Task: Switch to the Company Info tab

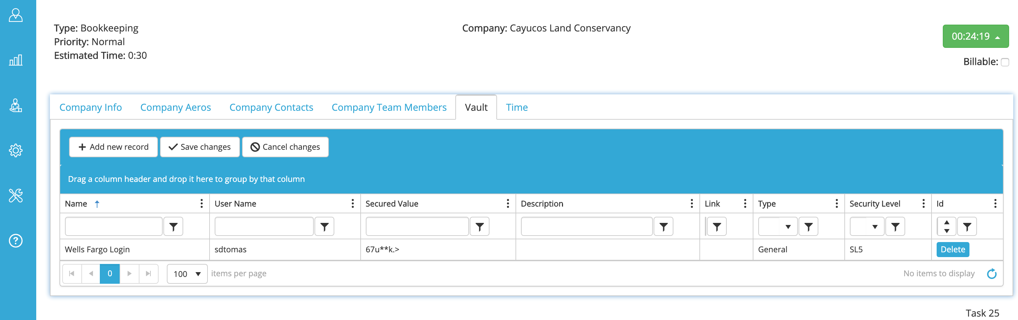Action: pyautogui.click(x=91, y=107)
